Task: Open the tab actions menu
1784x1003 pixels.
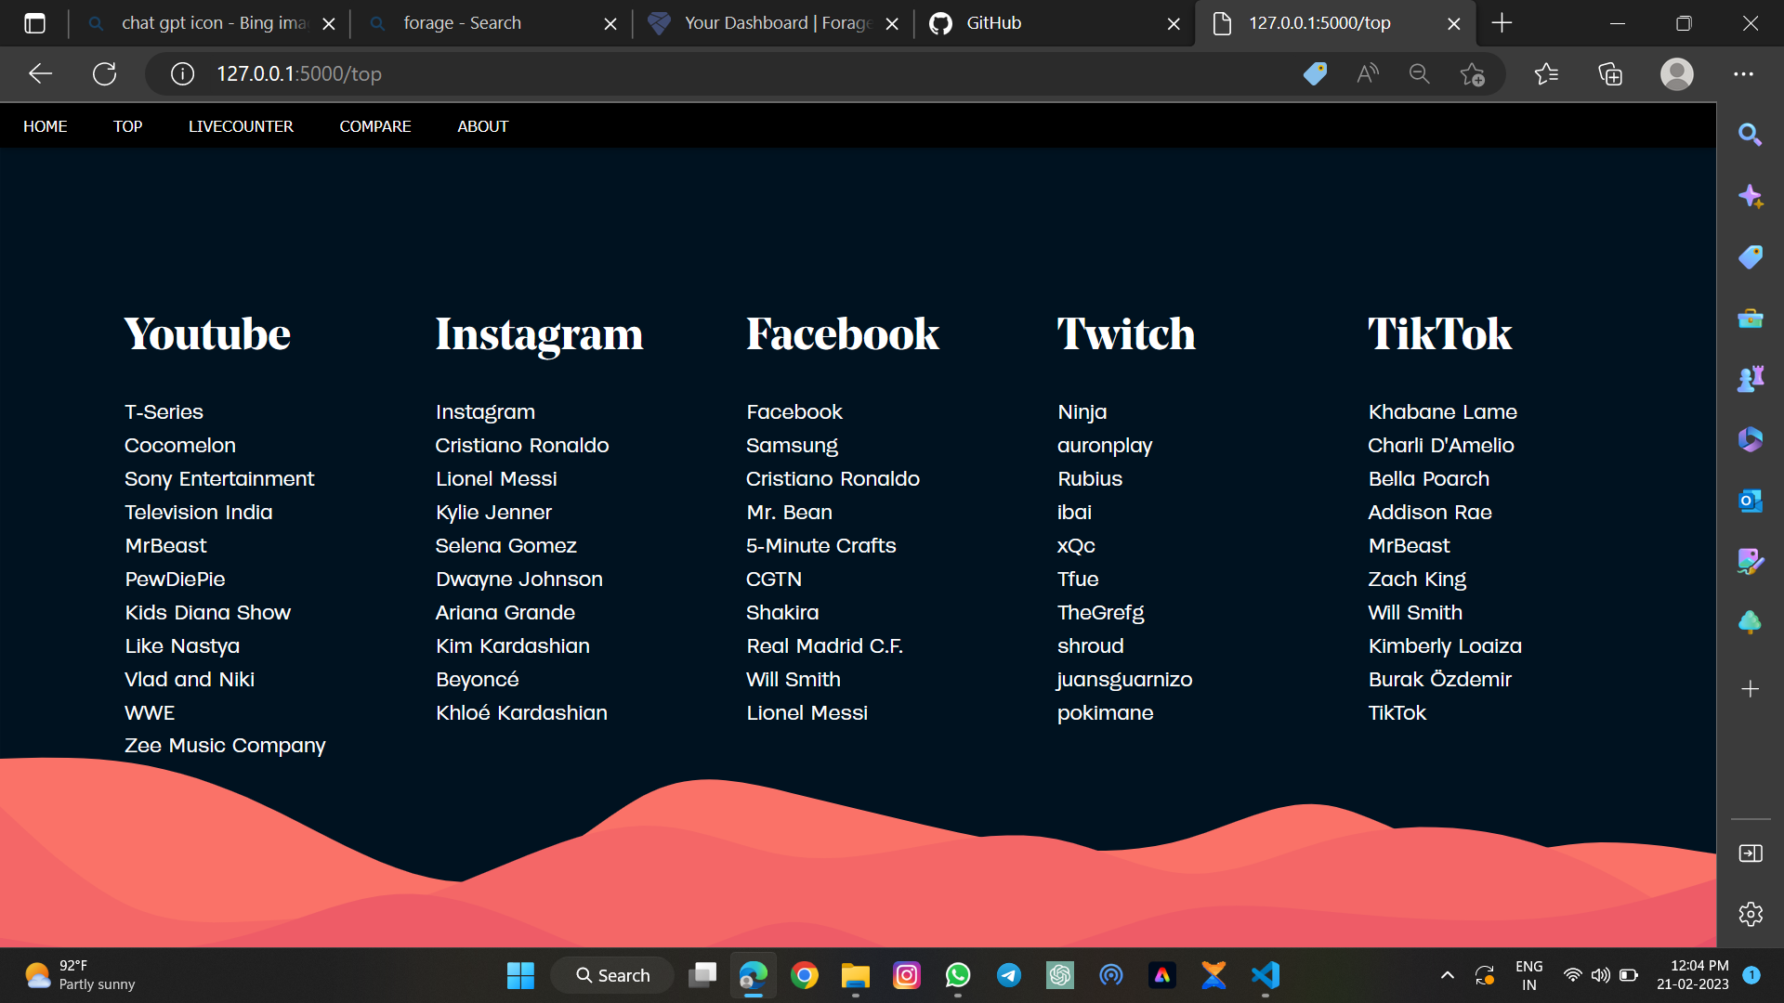Action: click(34, 23)
